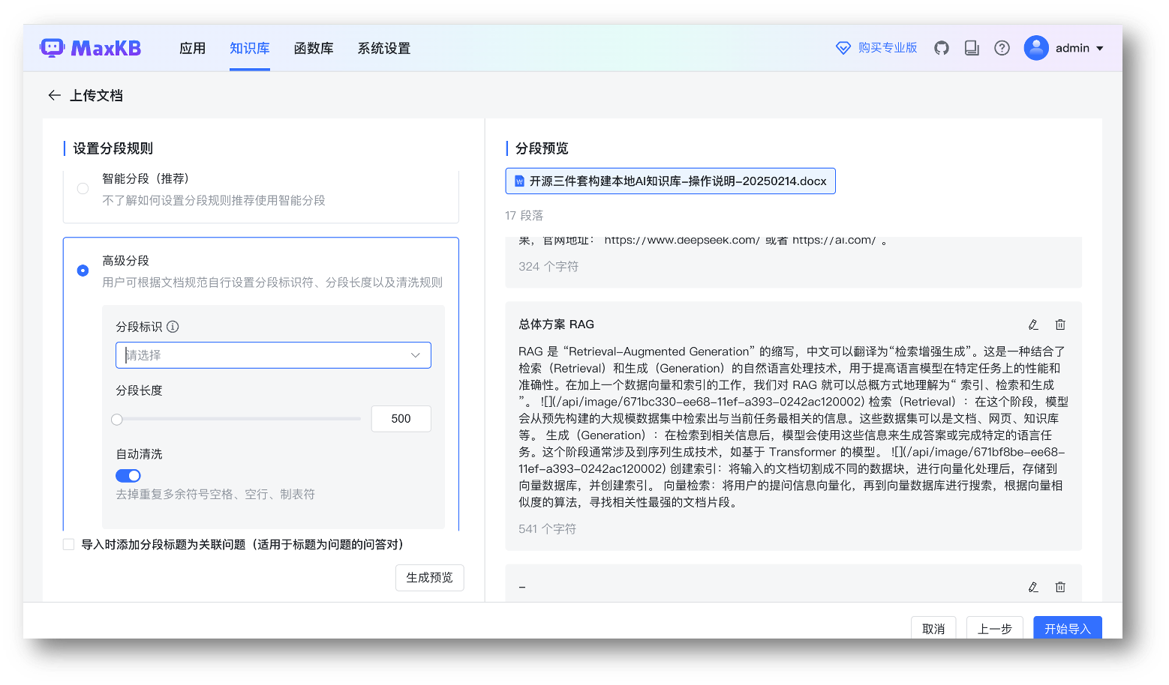Click the help question-mark icon
This screenshot has height=685, width=1169.
[1002, 47]
